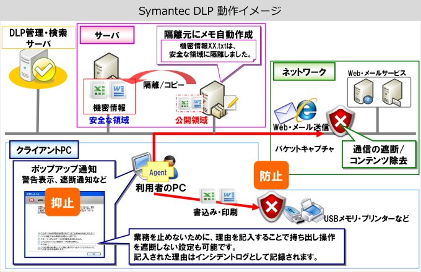Click the orange 防止 badge
Screen dimensions: 421x272
click(x=271, y=176)
